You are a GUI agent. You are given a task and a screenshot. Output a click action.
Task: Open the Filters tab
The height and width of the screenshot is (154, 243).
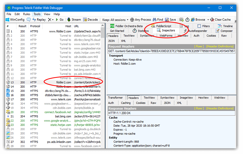coord(203,26)
